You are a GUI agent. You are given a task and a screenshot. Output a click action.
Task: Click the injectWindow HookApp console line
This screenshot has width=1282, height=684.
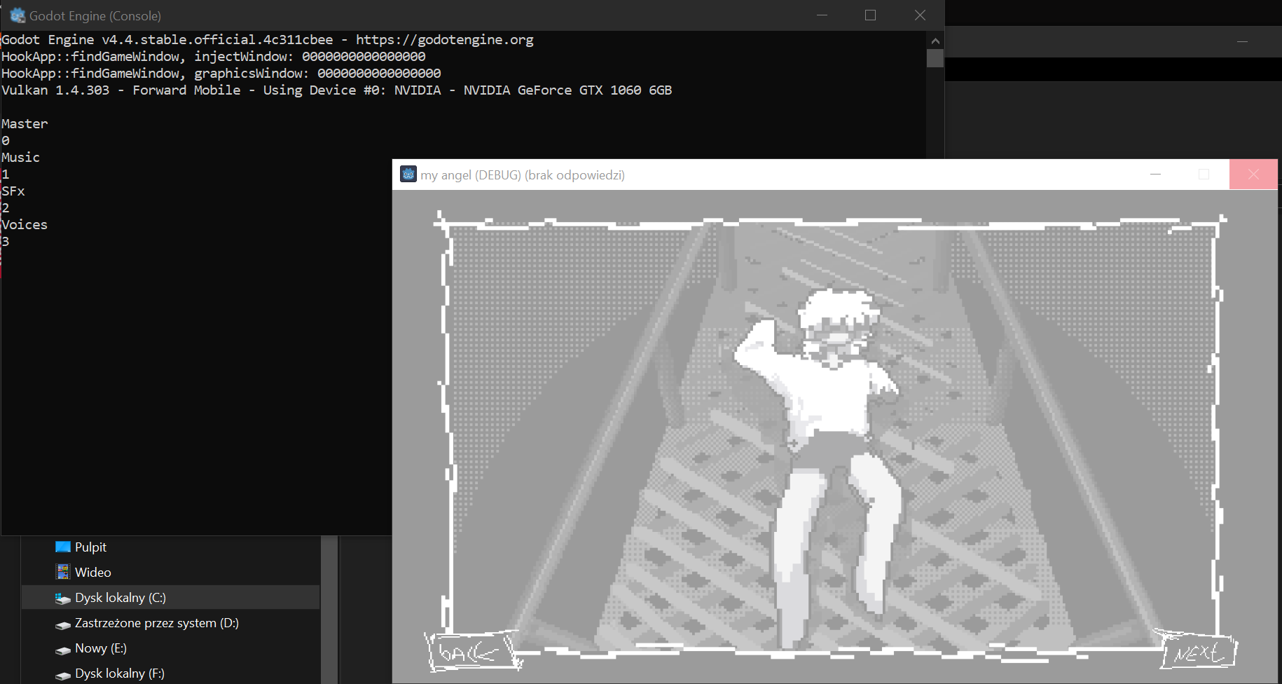tap(214, 56)
